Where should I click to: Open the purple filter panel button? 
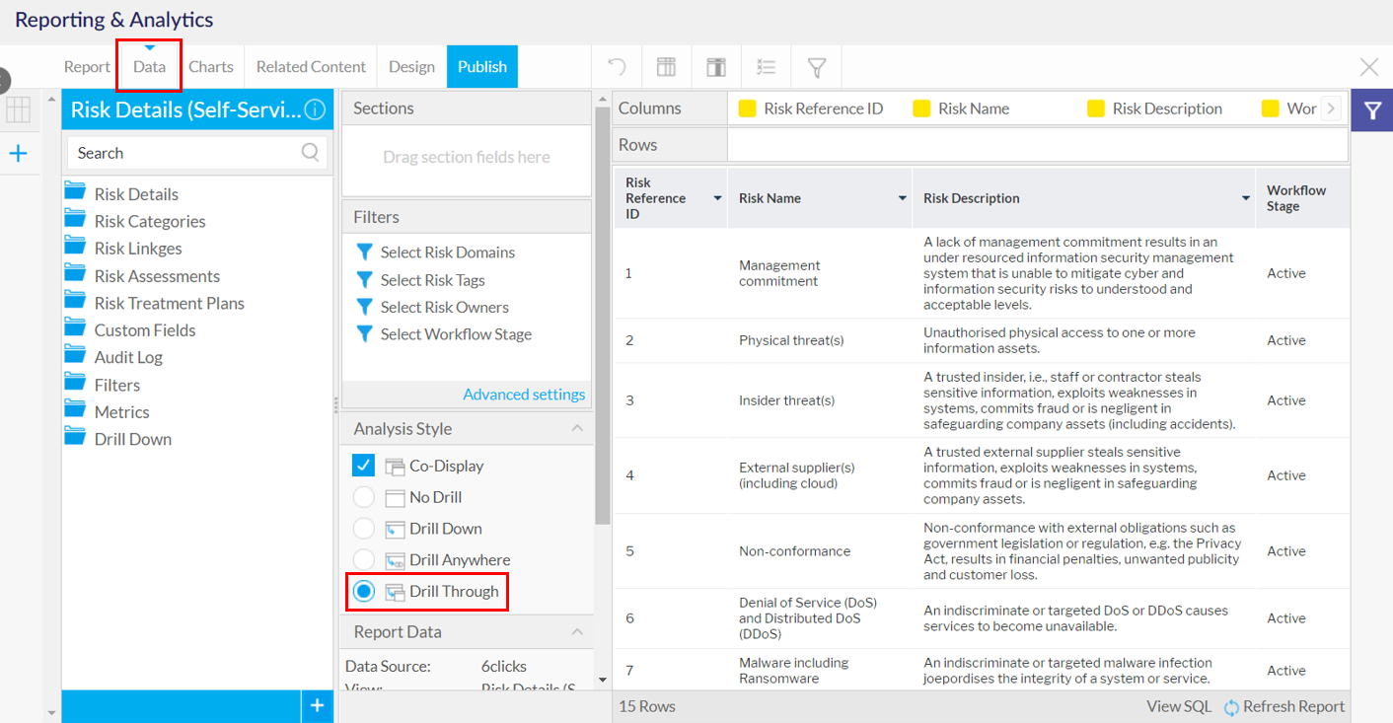tap(1371, 109)
